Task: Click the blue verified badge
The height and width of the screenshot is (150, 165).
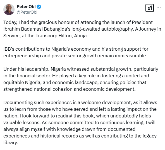Action: click(x=39, y=7)
